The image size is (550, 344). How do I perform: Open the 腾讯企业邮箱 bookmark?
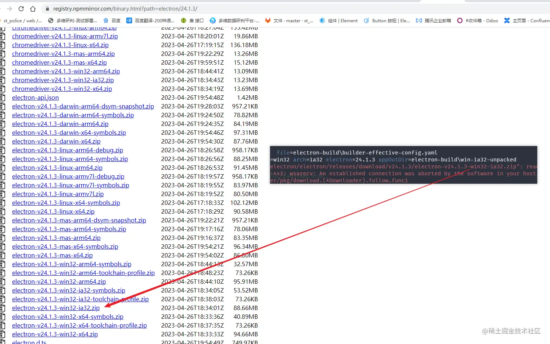(x=434, y=21)
